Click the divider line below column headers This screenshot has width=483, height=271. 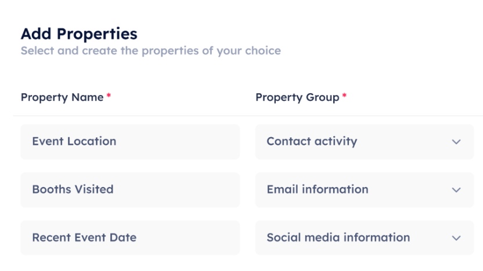pos(248,116)
